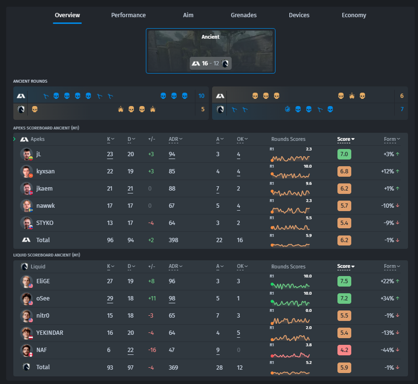Click NAF's red 4.2 score badge
418x384 pixels.
point(344,350)
